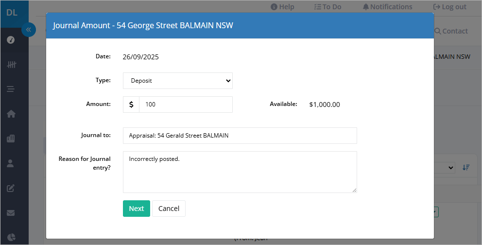
Task: Open the tally marks sidebar icon
Action: tap(11, 65)
